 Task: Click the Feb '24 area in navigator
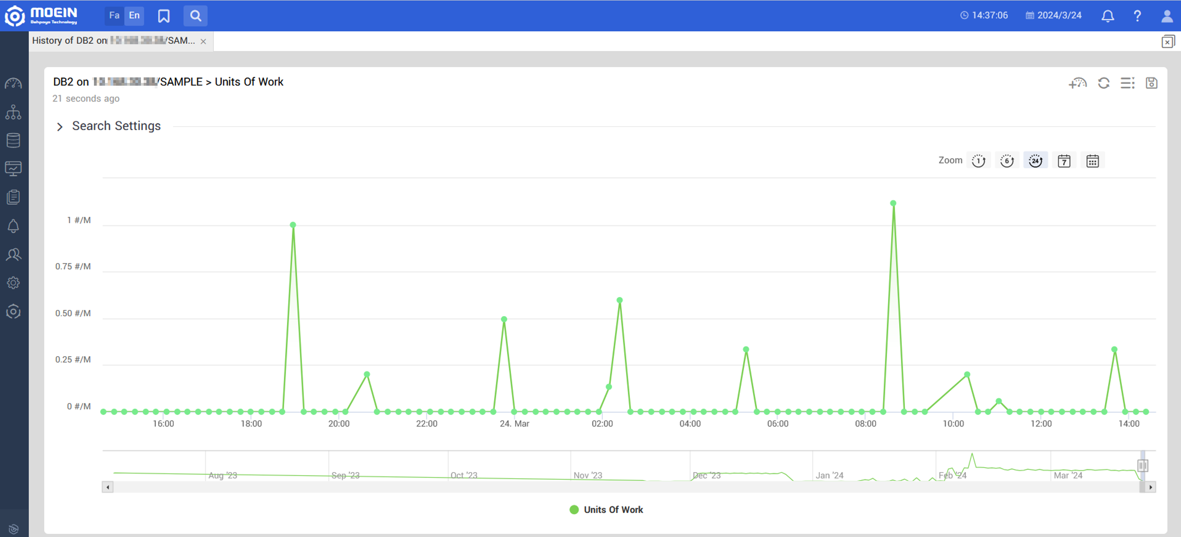coord(952,475)
